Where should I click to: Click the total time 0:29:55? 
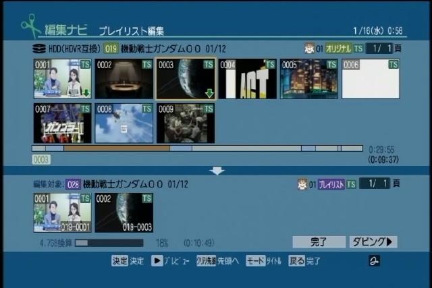coord(381,150)
